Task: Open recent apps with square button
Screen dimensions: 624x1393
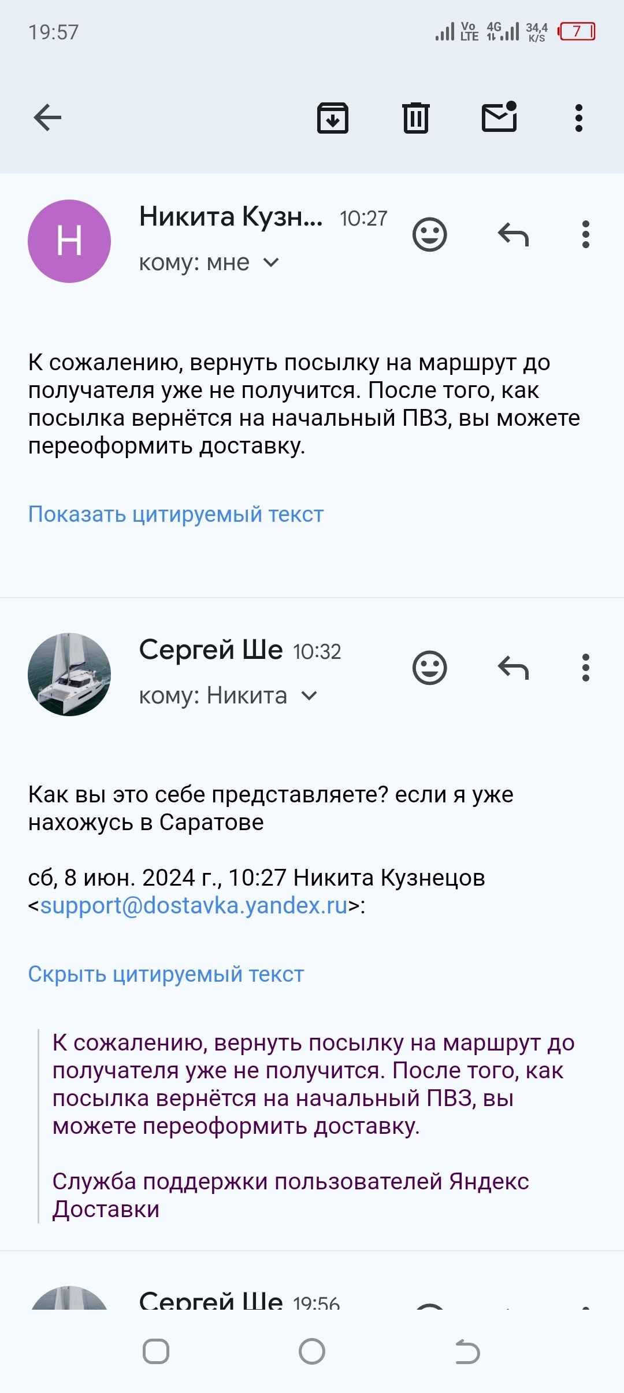Action: tap(156, 1352)
